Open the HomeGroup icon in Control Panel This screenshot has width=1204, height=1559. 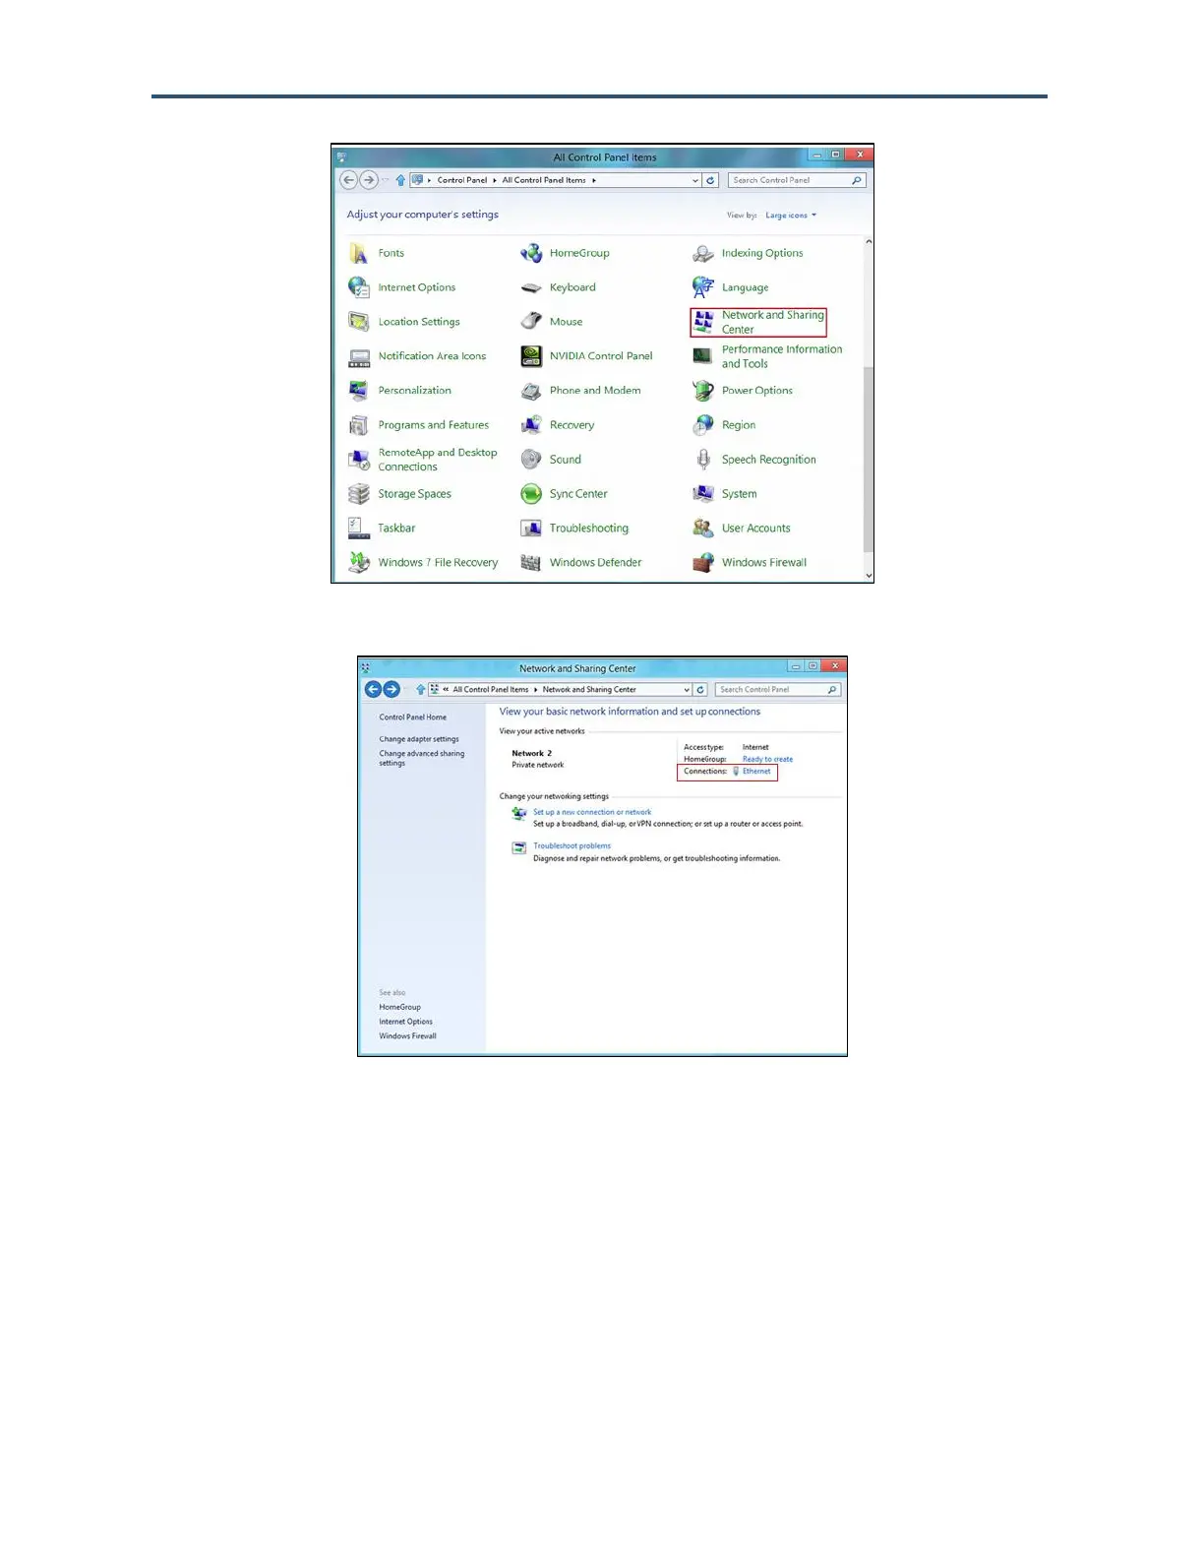(x=531, y=253)
